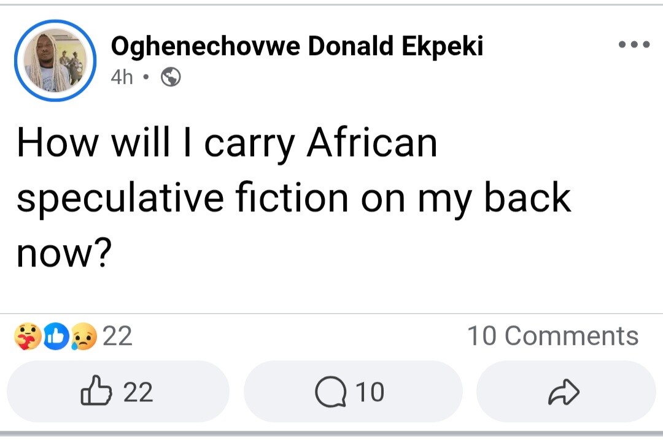663x440 pixels.
Task: Click the post text starting 'How will I carry'
Action: [227, 143]
